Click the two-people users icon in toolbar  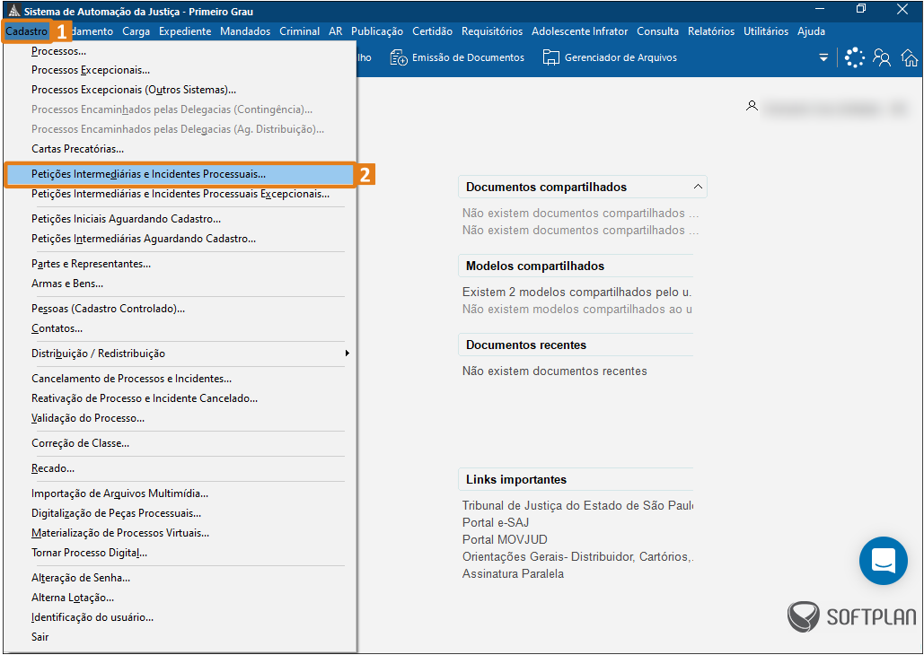click(x=882, y=57)
